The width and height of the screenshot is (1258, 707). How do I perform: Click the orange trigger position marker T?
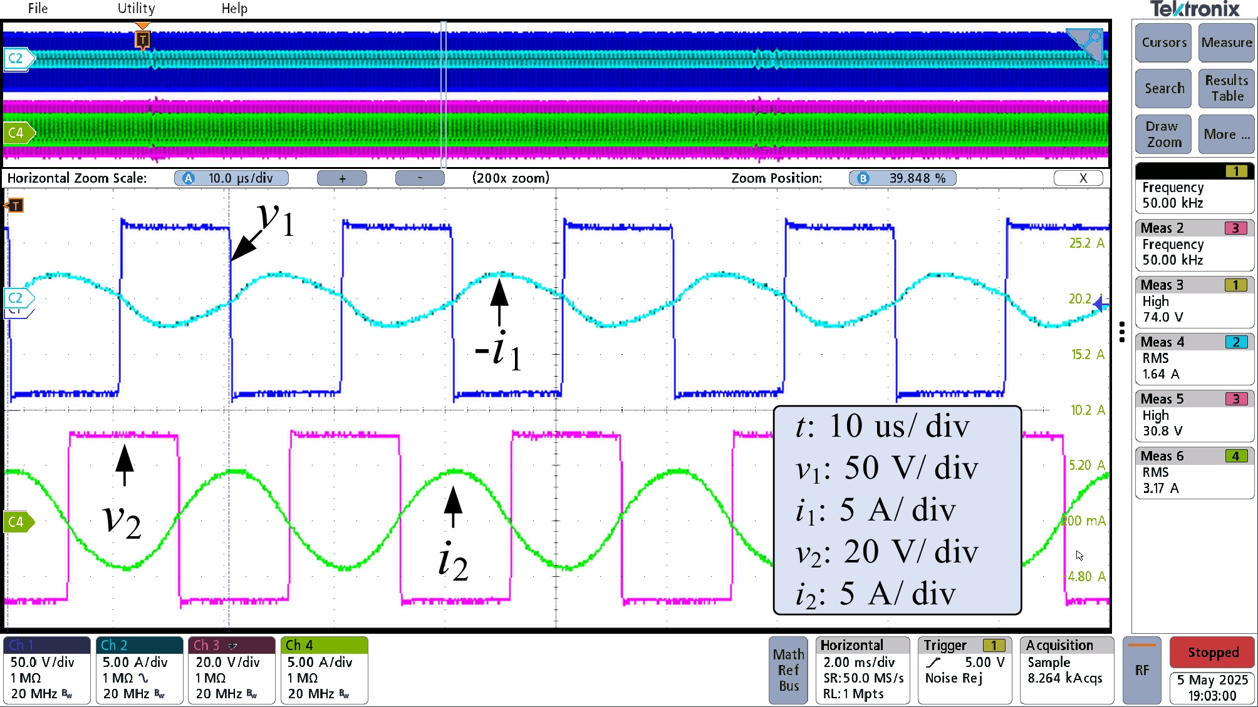pos(143,39)
